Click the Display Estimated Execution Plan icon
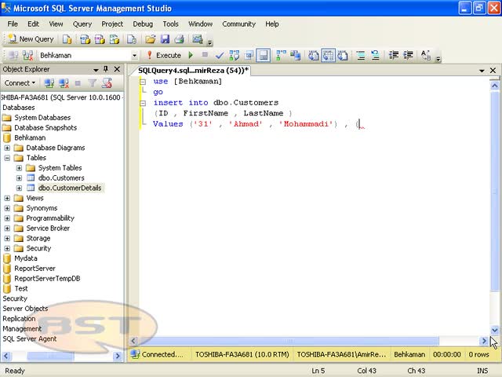 pyautogui.click(x=234, y=56)
